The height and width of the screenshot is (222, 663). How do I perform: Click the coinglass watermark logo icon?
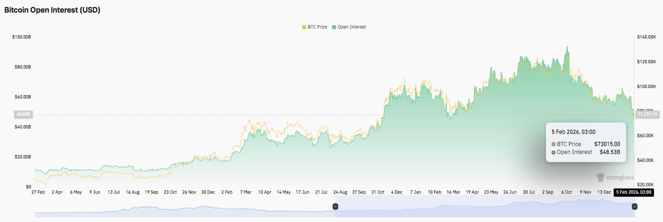[601, 177]
